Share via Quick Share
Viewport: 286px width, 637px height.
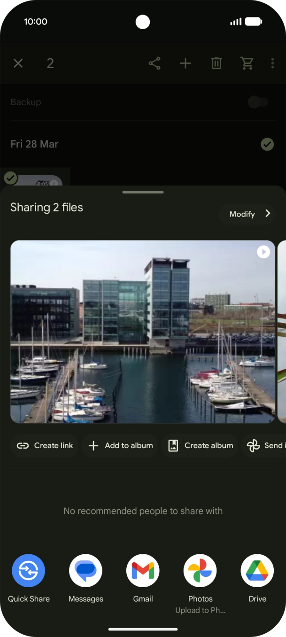(x=29, y=571)
